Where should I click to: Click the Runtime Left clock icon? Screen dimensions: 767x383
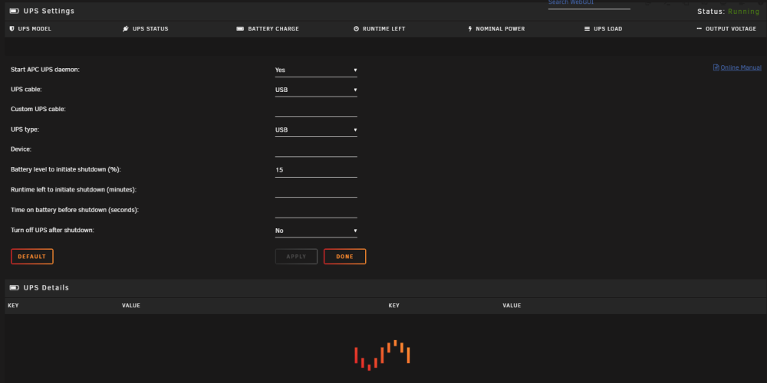pyautogui.click(x=356, y=29)
